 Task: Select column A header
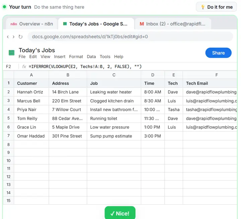click(31, 75)
